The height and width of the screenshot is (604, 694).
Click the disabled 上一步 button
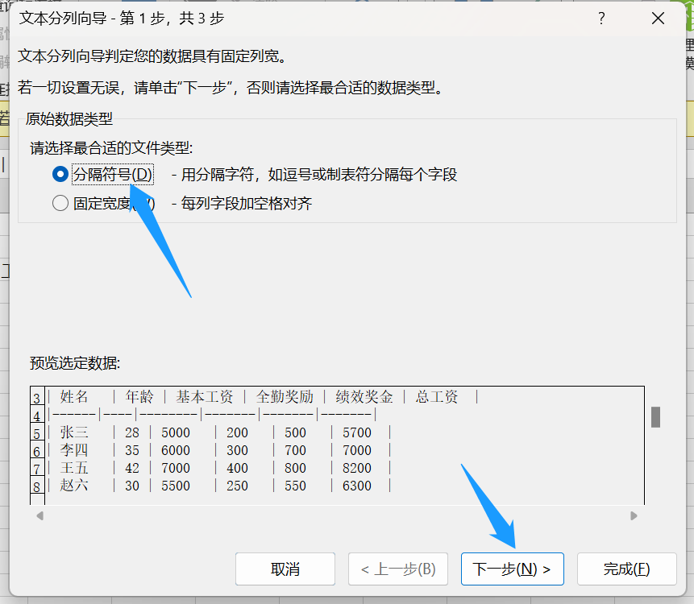click(398, 569)
